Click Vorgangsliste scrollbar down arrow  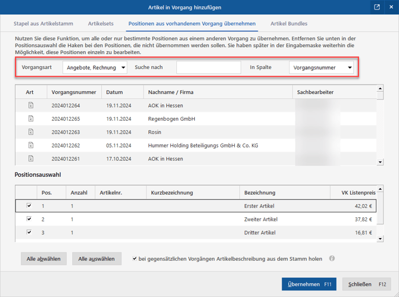[380, 162]
